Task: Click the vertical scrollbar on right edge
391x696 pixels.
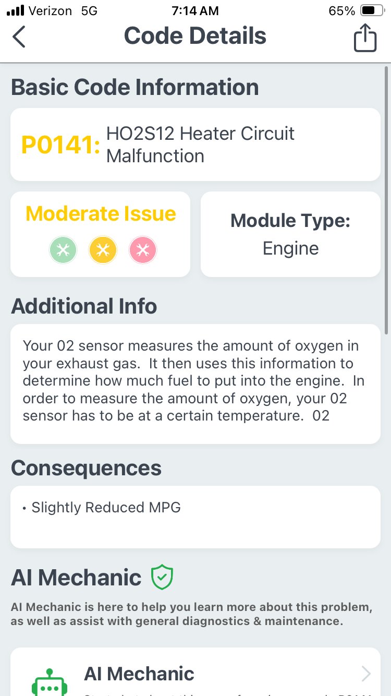Action: point(386,200)
